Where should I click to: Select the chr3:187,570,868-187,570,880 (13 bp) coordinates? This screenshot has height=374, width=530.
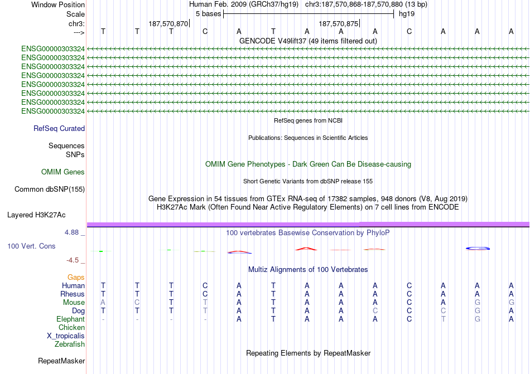[366, 4]
